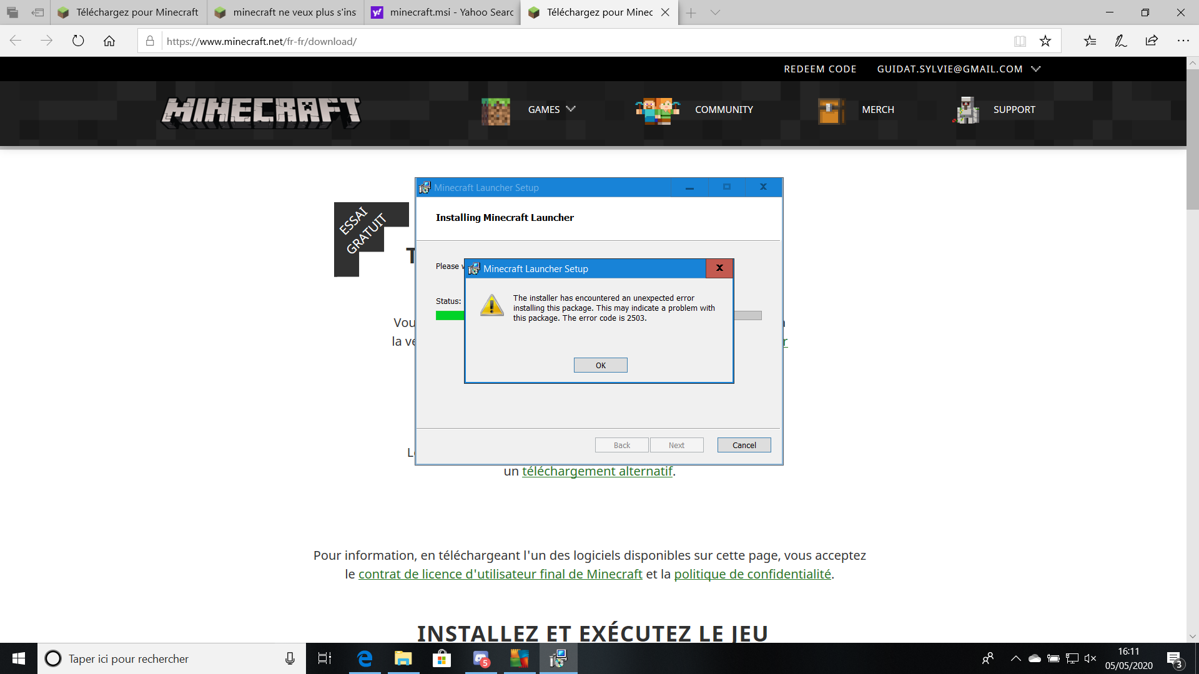Screen dimensions: 1199x674
Task: Click the chest Merch icon
Action: [x=831, y=111]
